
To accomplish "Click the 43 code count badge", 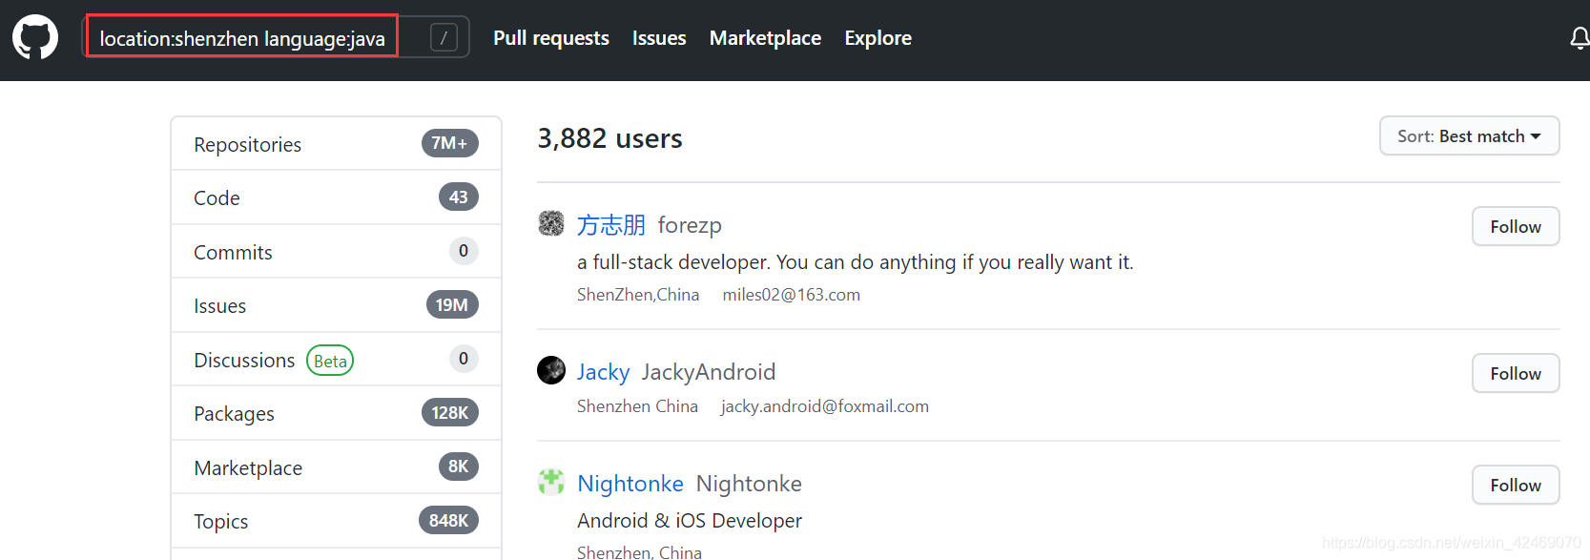I will pyautogui.click(x=459, y=197).
